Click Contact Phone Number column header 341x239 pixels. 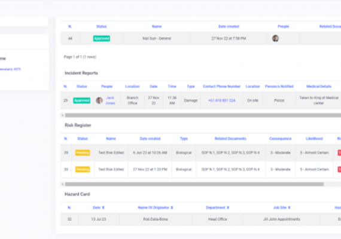[221, 87]
